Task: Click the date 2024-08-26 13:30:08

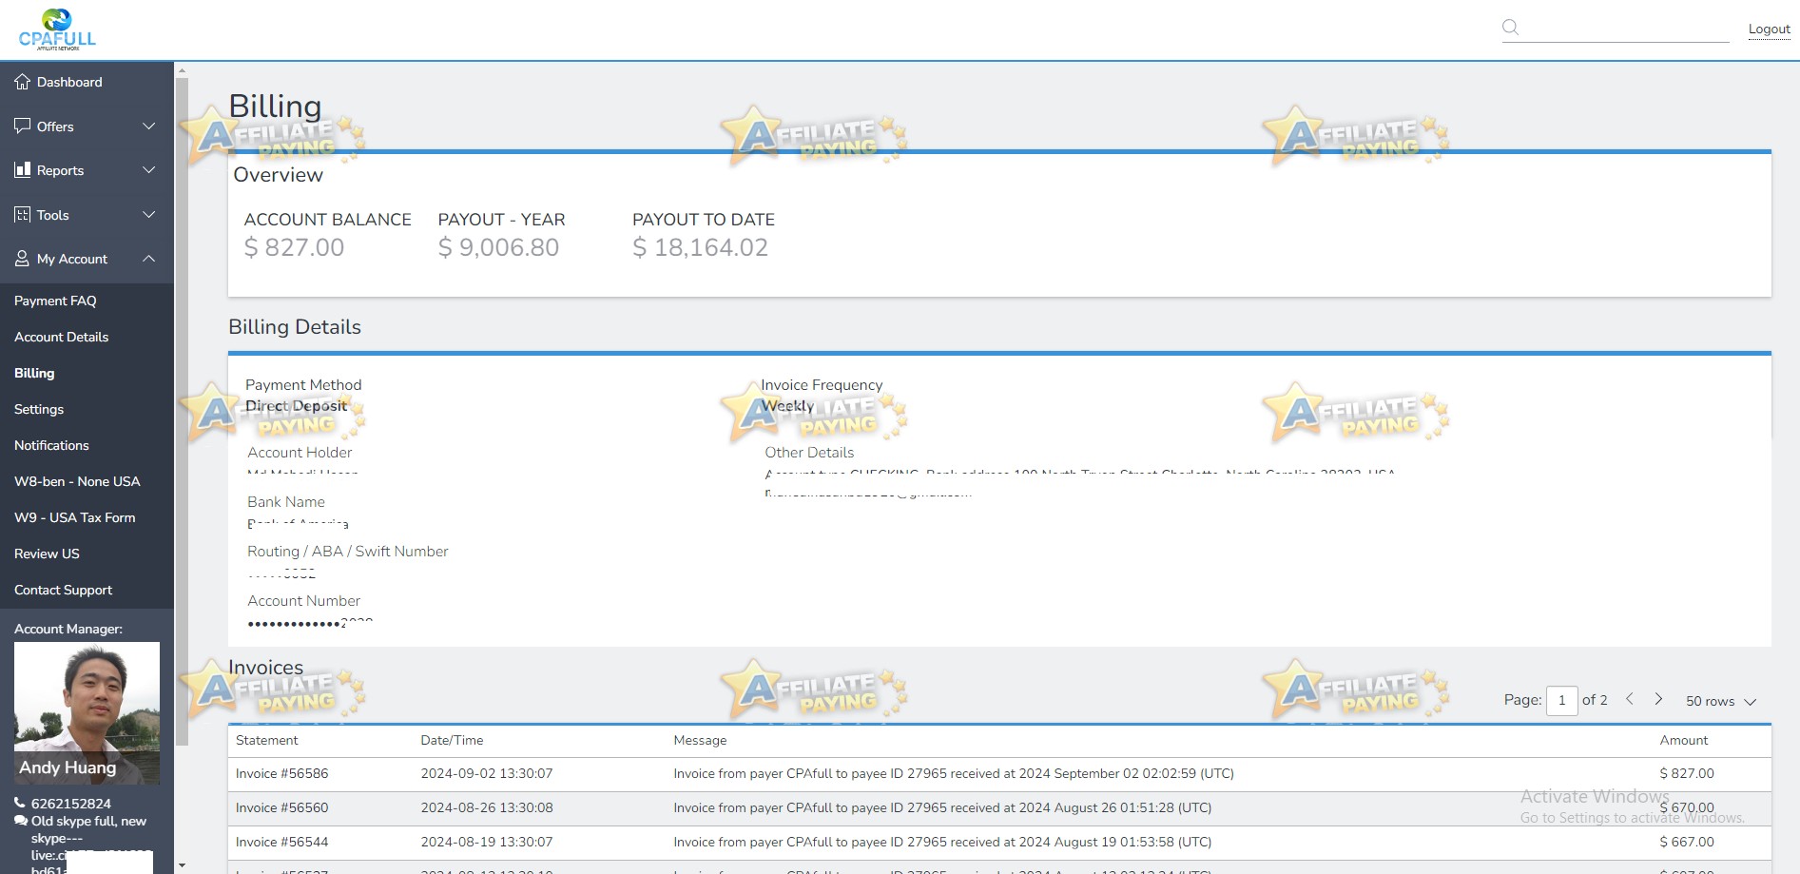Action: click(x=487, y=807)
